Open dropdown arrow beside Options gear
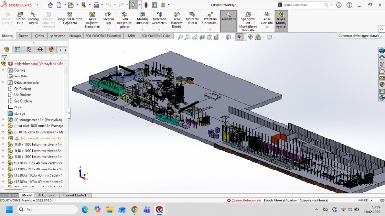Image resolution: width=385 pixels, height=216 pixels. pos(169,5)
